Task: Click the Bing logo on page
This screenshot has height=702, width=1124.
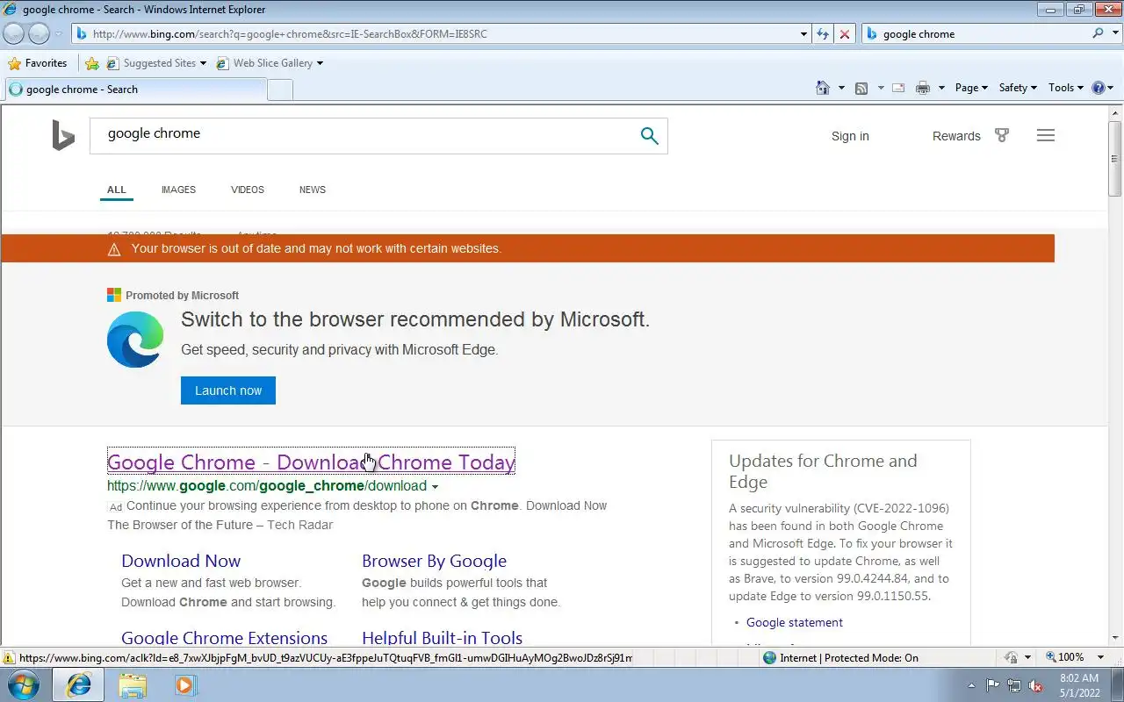Action: point(63,136)
